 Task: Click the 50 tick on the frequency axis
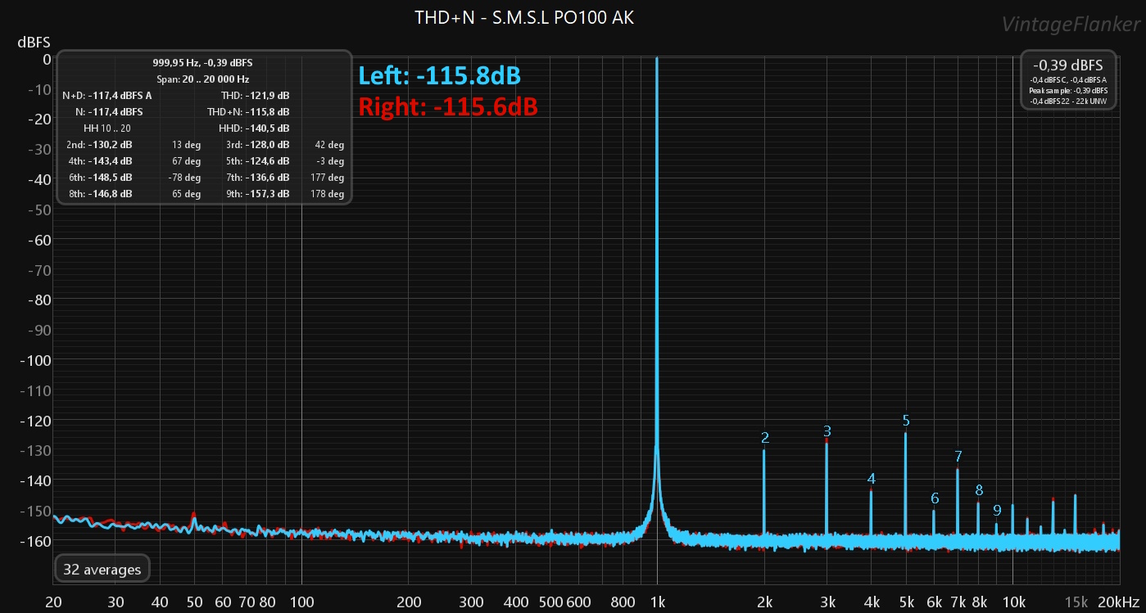pos(194,602)
